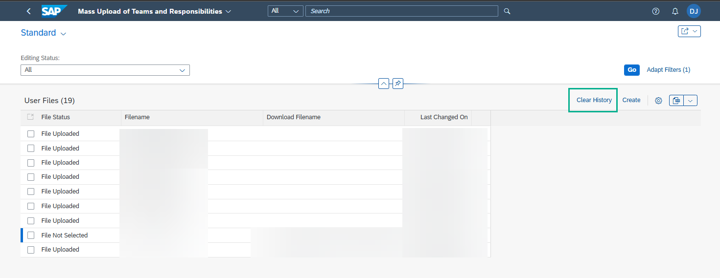Screen dimensions: 720x278
Task: Open table settings gear icon
Action: coord(658,101)
